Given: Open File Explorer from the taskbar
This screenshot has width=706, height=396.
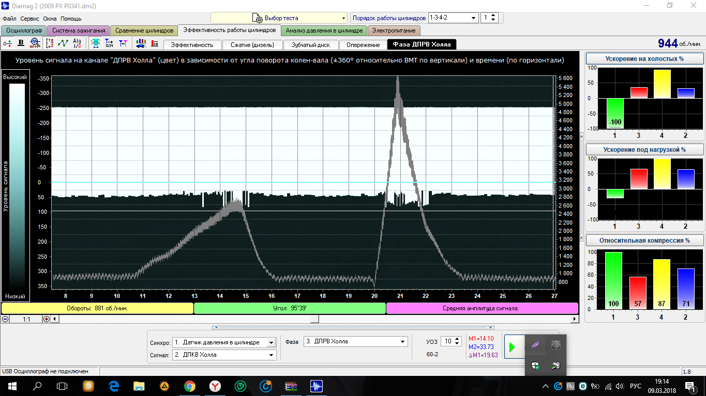Looking at the screenshot, I should click(139, 386).
